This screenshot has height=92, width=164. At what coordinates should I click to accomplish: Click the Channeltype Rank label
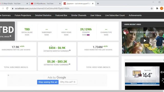(x=106, y=33)
